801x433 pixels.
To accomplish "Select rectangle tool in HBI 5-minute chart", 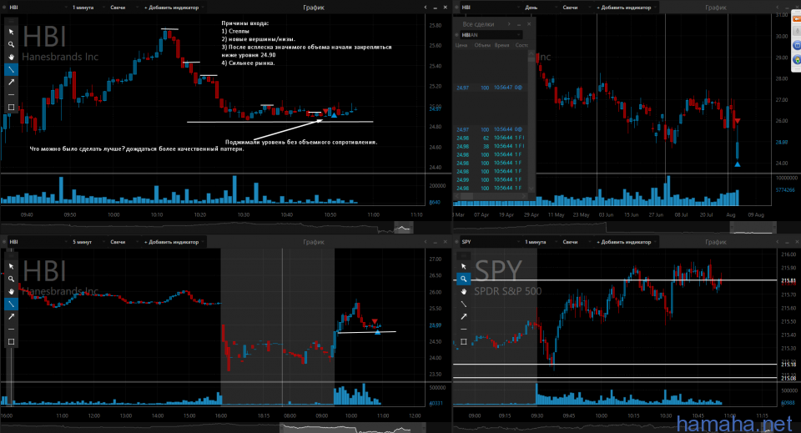I will (x=11, y=341).
